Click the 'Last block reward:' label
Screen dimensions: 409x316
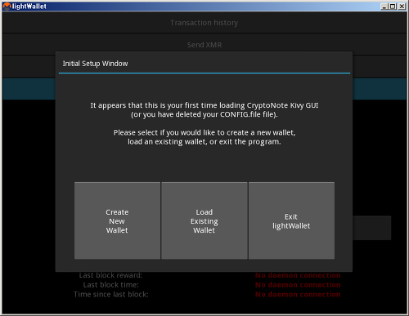click(110, 275)
